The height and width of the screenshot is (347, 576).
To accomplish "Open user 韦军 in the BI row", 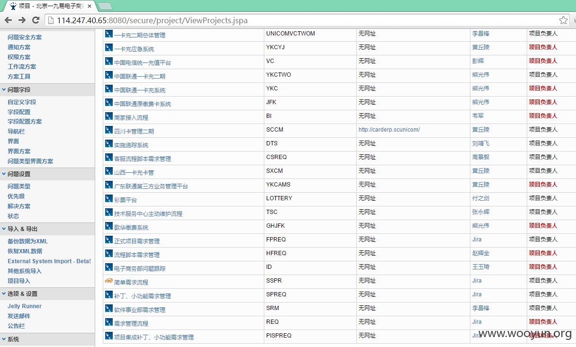I will tap(478, 116).
